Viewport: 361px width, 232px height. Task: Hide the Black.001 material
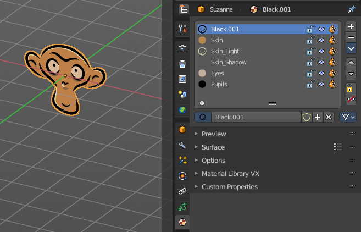pos(321,29)
